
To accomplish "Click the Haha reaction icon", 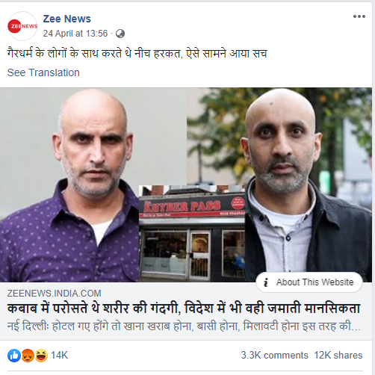I will click(41, 356).
